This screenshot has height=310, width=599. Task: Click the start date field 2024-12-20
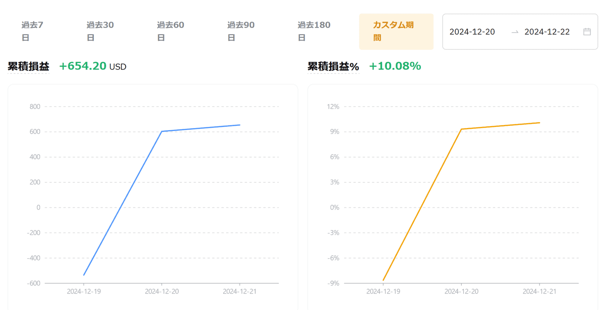click(x=472, y=32)
